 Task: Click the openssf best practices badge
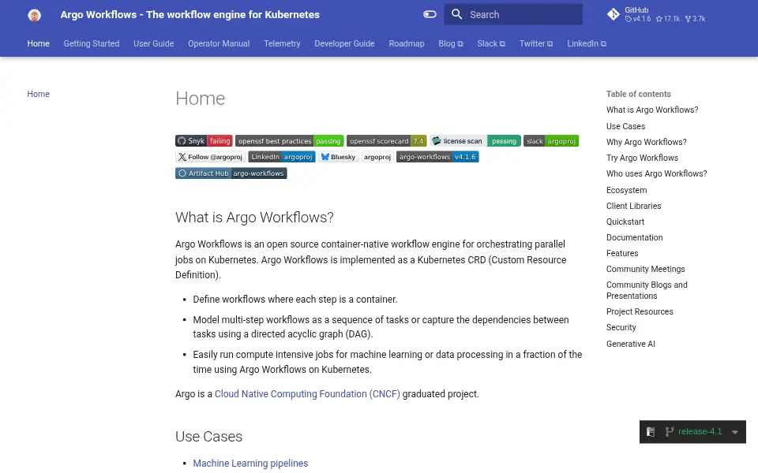point(289,141)
